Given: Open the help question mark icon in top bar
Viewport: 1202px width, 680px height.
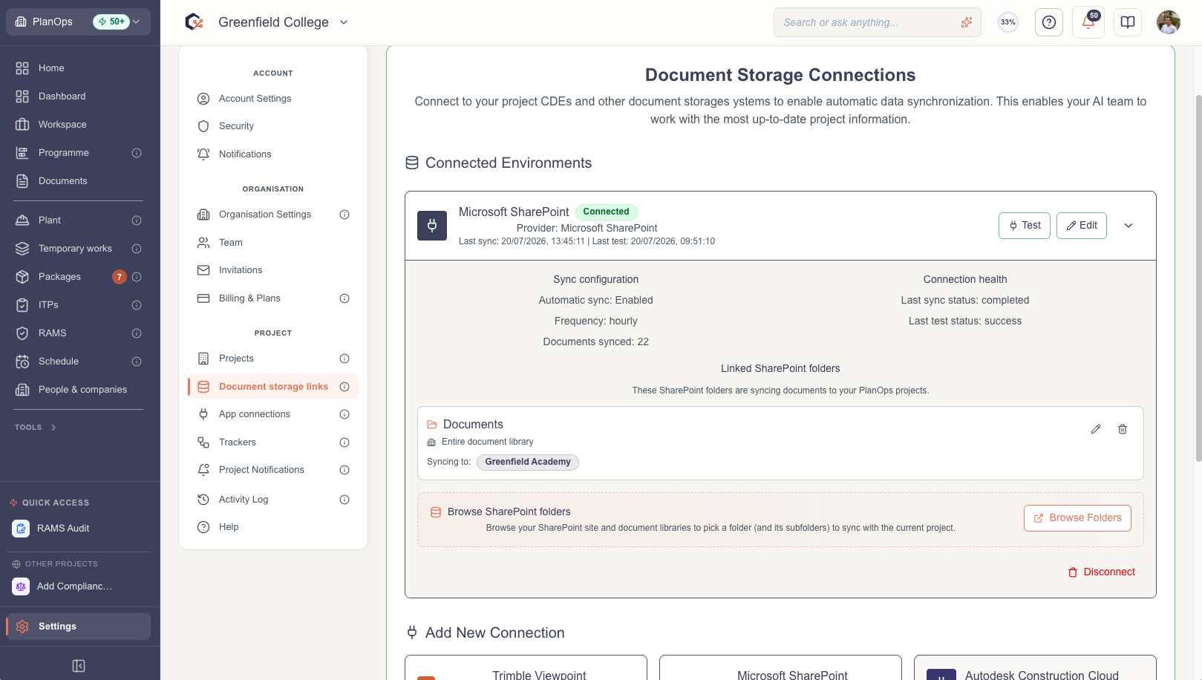Looking at the screenshot, I should [1049, 22].
